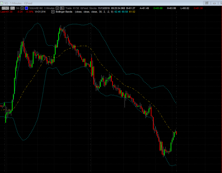The height and width of the screenshot is (173, 222).
Task: Click the SQUARE INC company name
Action: pyautogui.click(x=36, y=8)
